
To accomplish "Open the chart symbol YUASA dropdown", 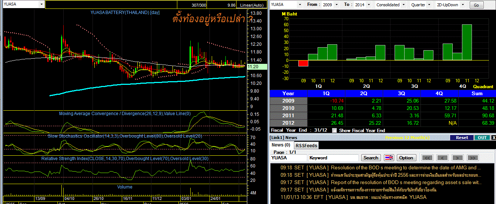I will 41,5.
